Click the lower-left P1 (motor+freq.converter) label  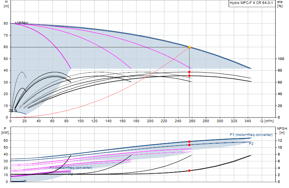(71, 168)
